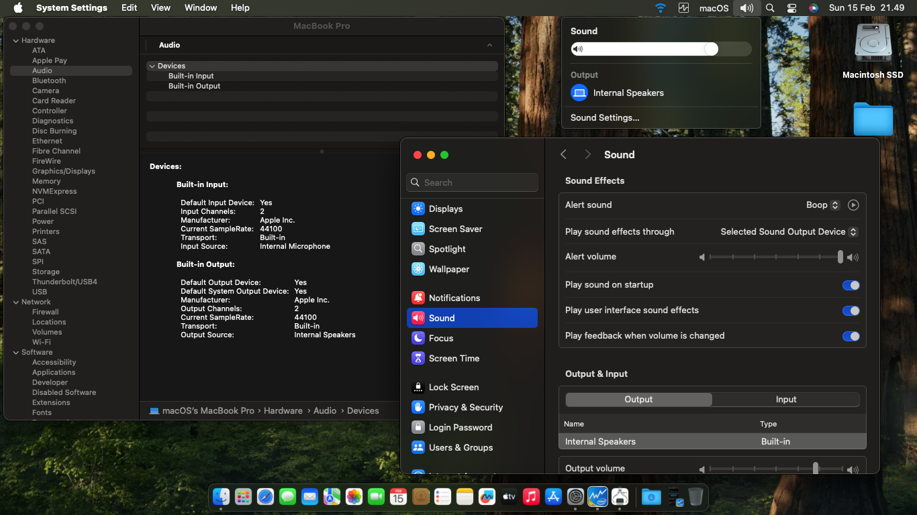Open the Apple menu

(x=18, y=8)
